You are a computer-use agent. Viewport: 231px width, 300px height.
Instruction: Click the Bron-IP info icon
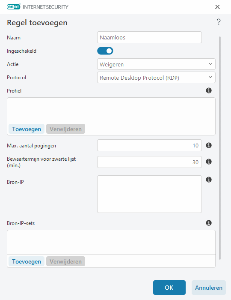(x=209, y=180)
